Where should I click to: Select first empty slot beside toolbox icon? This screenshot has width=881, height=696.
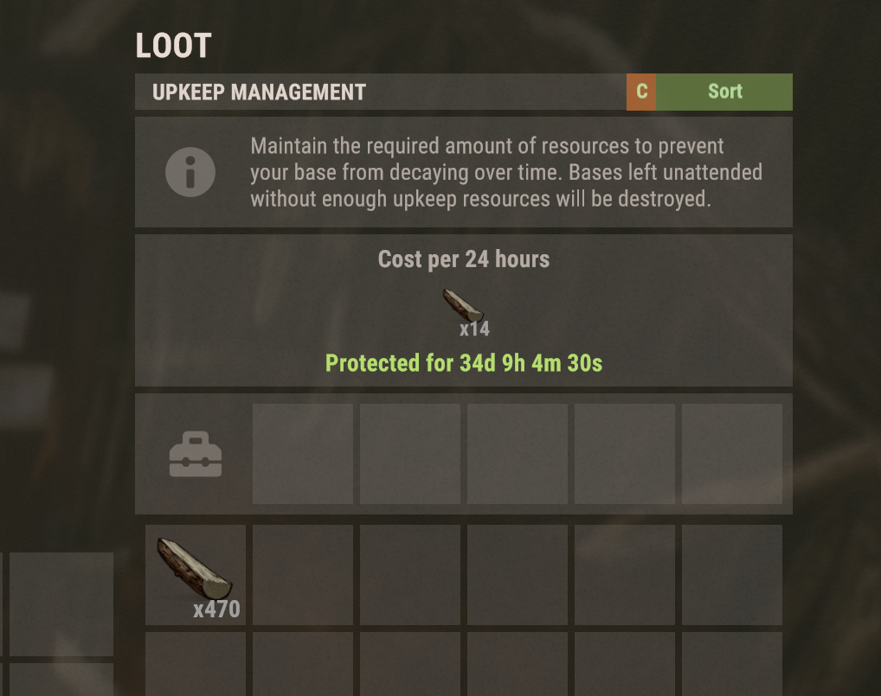pyautogui.click(x=303, y=454)
